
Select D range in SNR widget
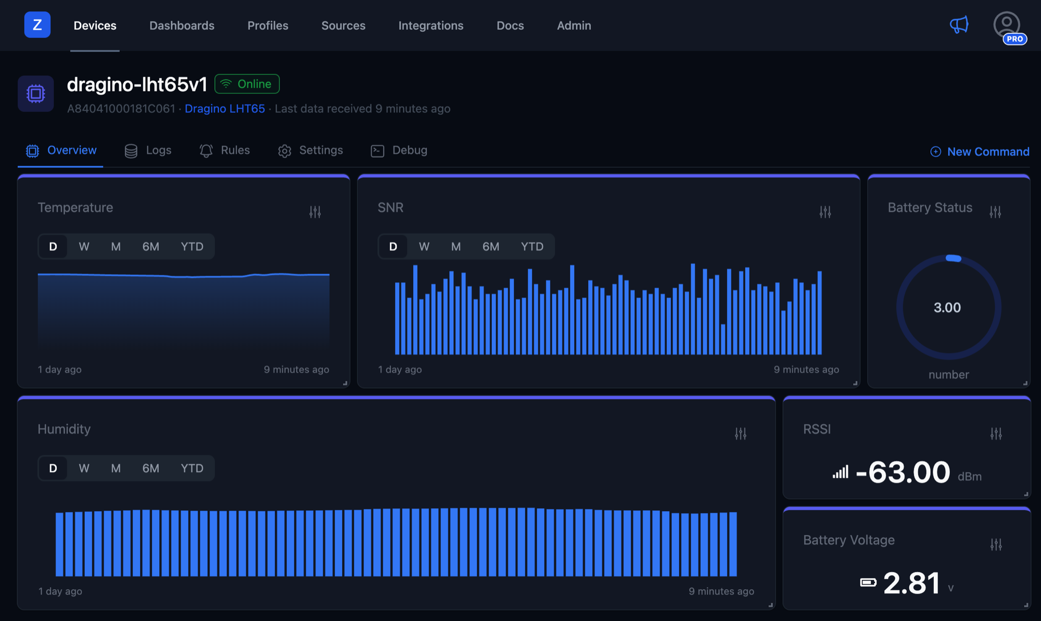[393, 247]
